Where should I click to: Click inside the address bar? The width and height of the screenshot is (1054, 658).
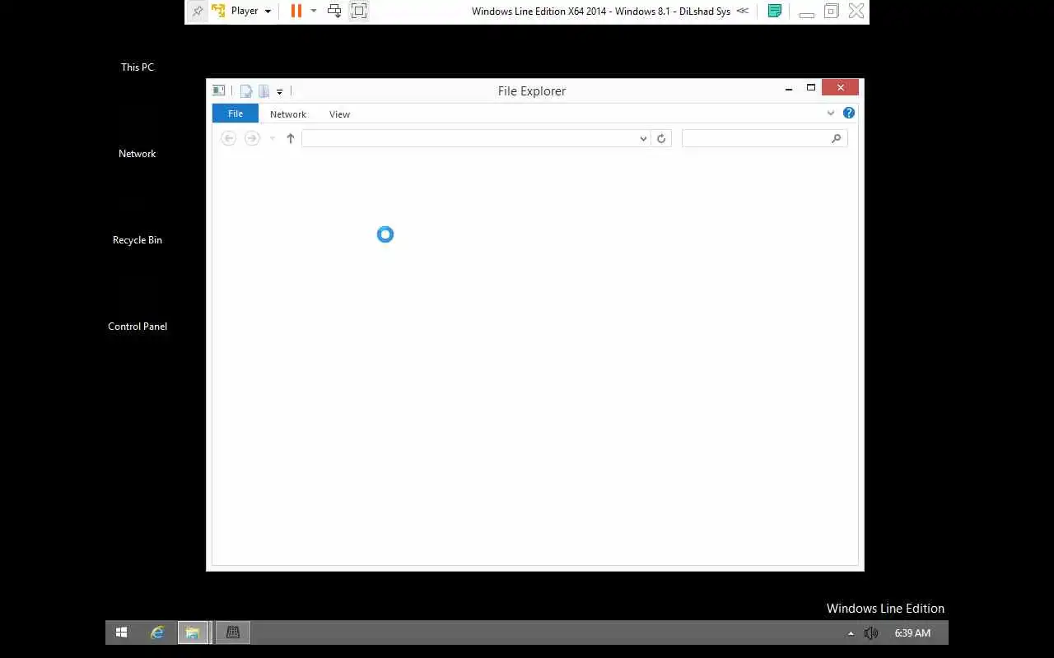(x=469, y=138)
